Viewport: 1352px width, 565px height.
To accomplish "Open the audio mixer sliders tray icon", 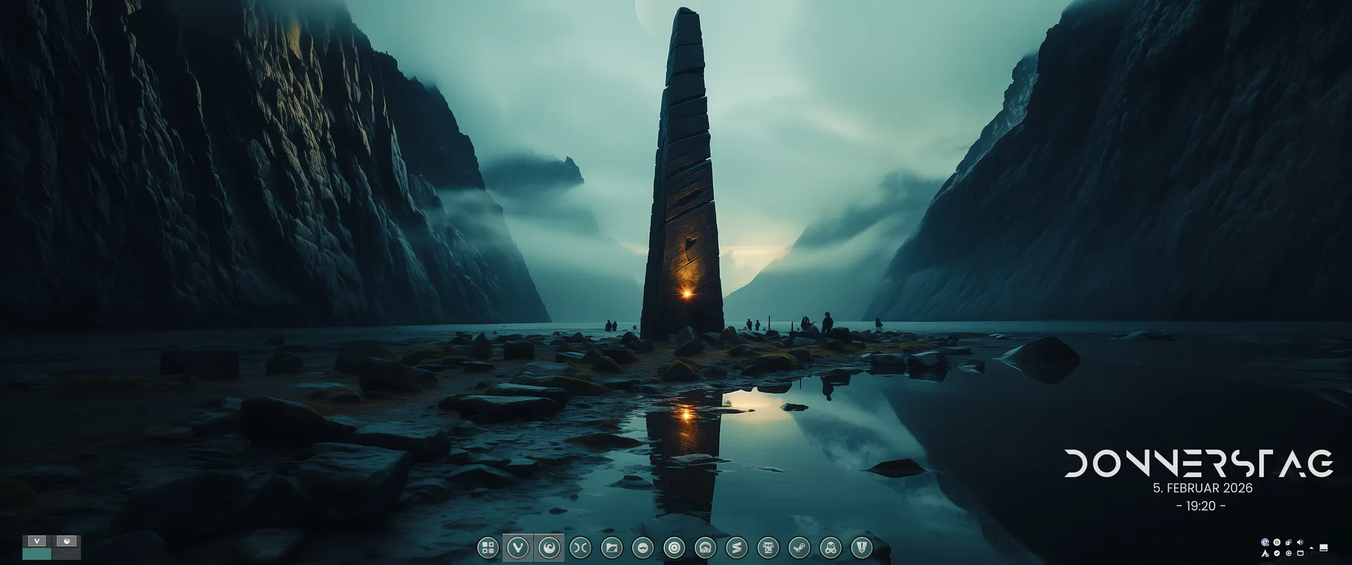I will tap(1276, 542).
